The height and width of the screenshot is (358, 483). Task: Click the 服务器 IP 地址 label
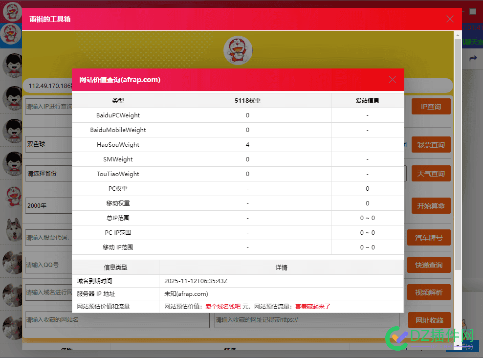(x=96, y=294)
